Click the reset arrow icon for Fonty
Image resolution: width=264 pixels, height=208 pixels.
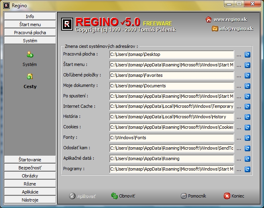pyautogui.click(x=248, y=138)
